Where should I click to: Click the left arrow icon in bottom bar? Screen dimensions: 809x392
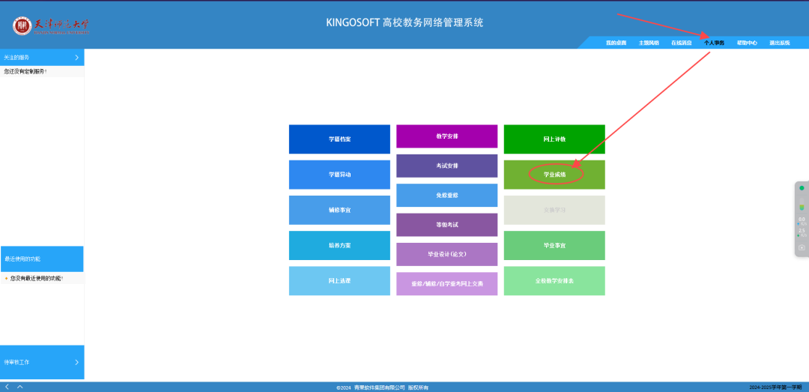pyautogui.click(x=7, y=387)
